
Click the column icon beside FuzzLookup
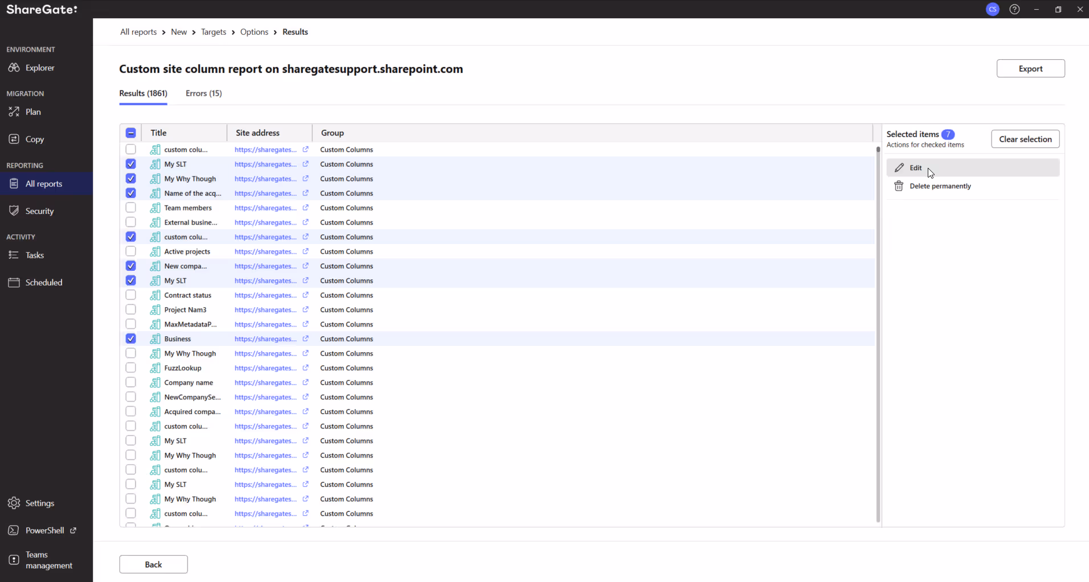tap(155, 368)
